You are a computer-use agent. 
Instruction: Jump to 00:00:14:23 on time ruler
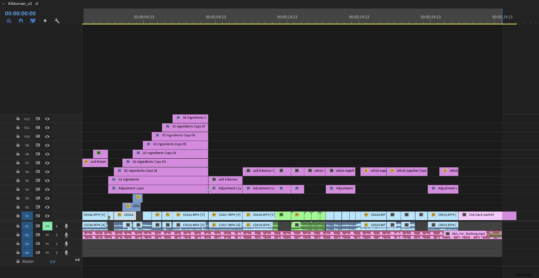tap(287, 17)
